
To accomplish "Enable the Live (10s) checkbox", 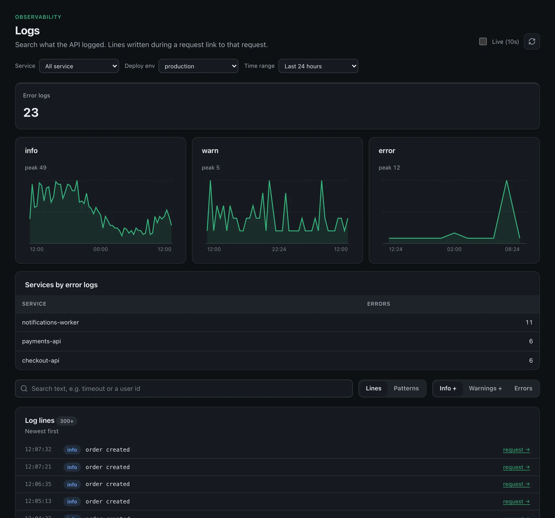I will click(483, 41).
